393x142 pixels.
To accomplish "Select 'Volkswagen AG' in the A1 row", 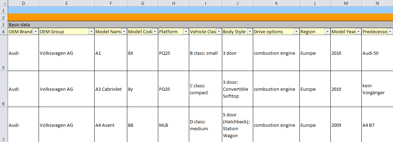I will pyautogui.click(x=67, y=53).
